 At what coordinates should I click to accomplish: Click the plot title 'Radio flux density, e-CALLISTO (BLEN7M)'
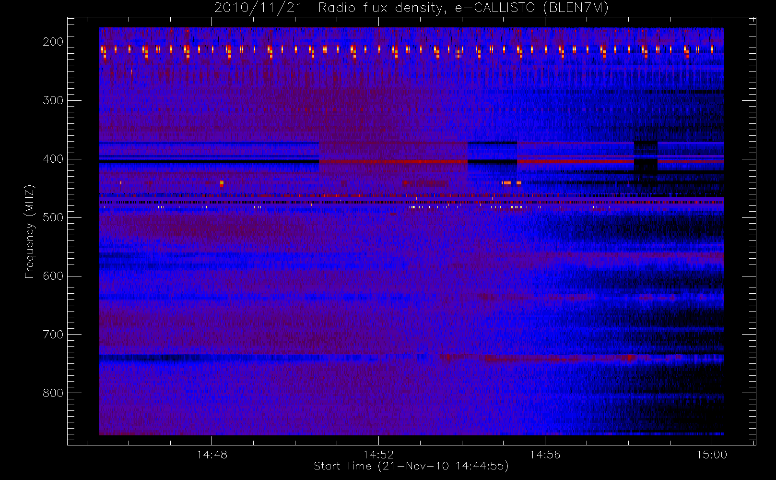(463, 8)
